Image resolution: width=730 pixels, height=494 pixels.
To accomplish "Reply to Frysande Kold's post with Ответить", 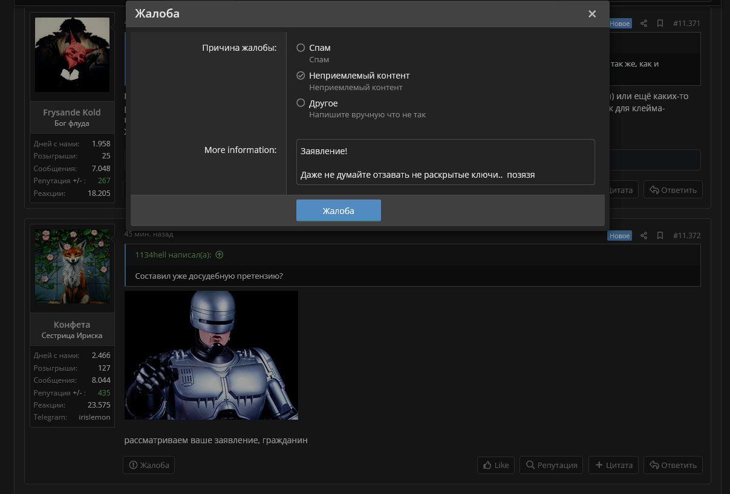I will pyautogui.click(x=673, y=190).
